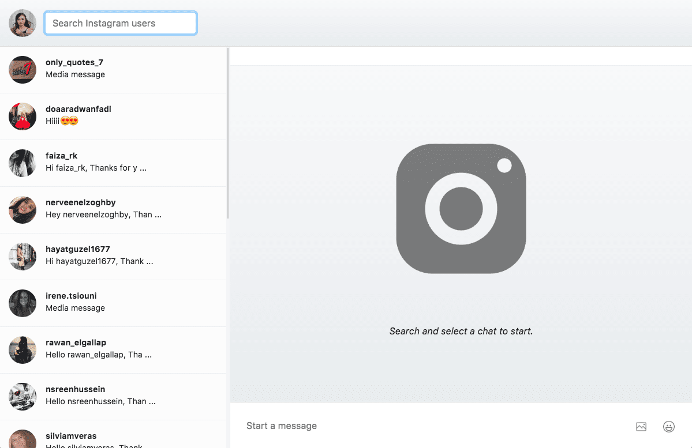
Task: Open chat with hayatguzel1677
Action: [113, 257]
